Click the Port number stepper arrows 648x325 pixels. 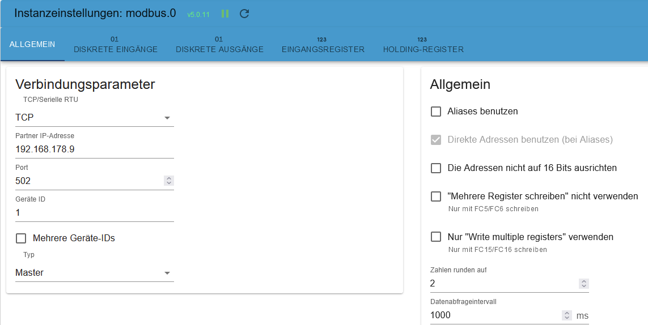click(169, 181)
